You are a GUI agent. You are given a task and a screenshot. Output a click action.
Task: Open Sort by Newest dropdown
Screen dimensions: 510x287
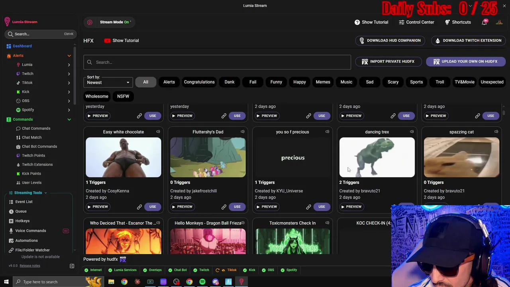108,83
